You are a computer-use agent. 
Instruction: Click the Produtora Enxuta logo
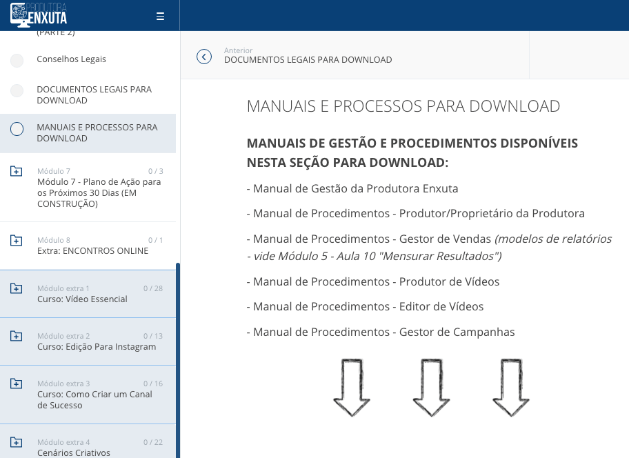39,15
